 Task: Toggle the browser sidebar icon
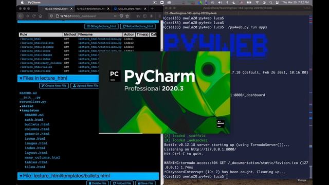coord(145,16)
